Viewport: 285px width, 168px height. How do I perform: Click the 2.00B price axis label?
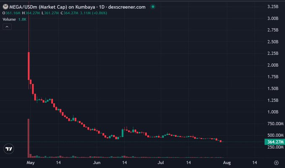pos(273,65)
